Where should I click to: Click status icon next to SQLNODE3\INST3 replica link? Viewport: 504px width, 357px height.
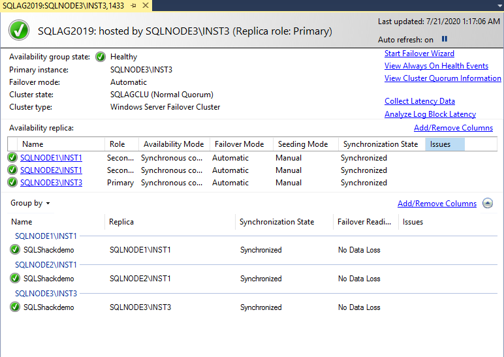[12, 183]
